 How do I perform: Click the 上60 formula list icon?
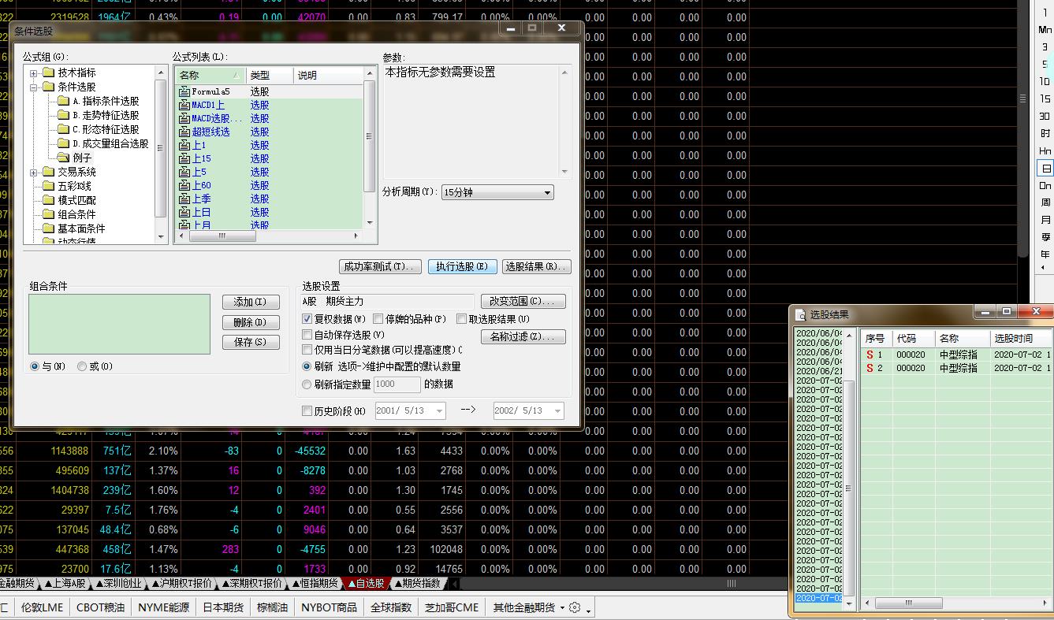tap(184, 185)
